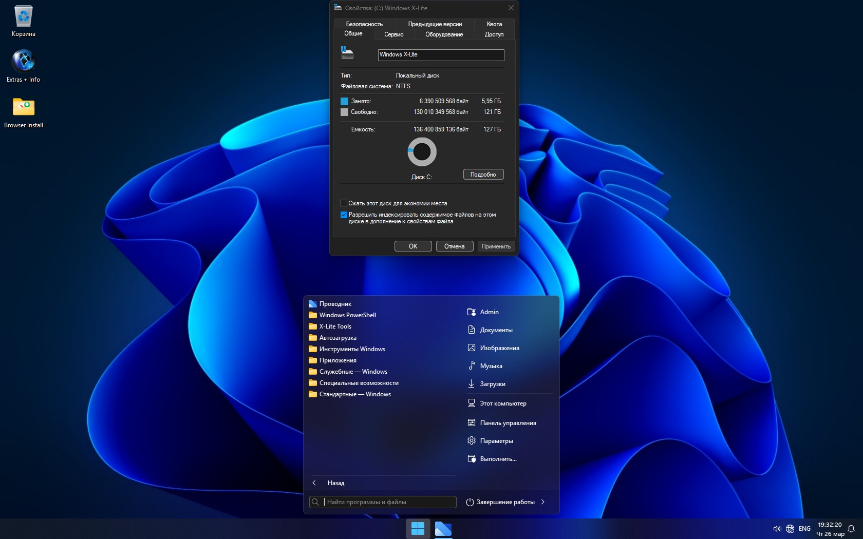The width and height of the screenshot is (863, 539).
Task: Expand the shutdown options arrow
Action: tap(543, 502)
